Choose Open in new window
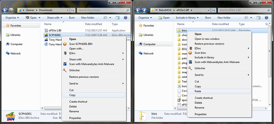The image size is (274, 124). point(219,39)
